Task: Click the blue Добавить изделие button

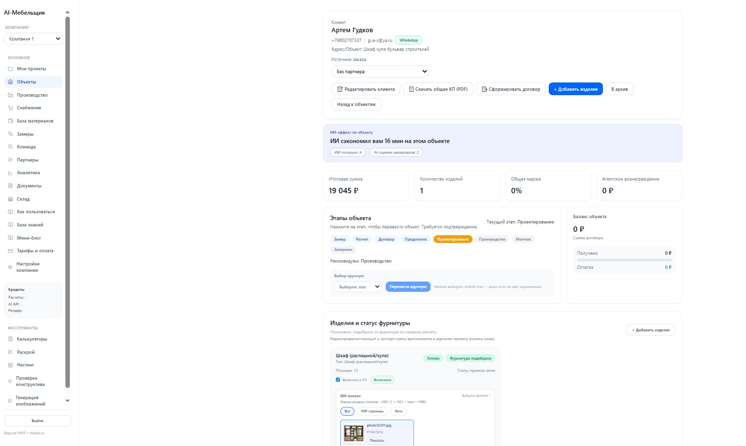Action: (575, 89)
